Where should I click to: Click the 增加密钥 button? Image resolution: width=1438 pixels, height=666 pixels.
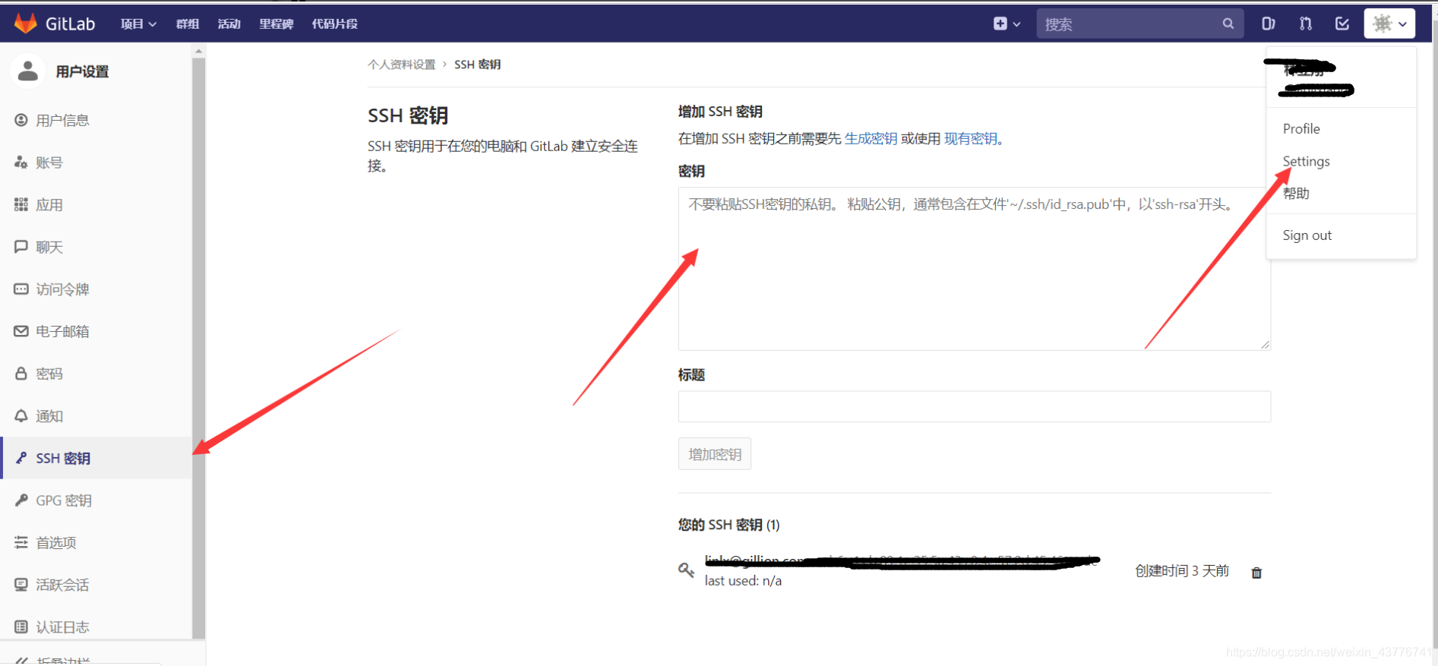click(x=715, y=454)
